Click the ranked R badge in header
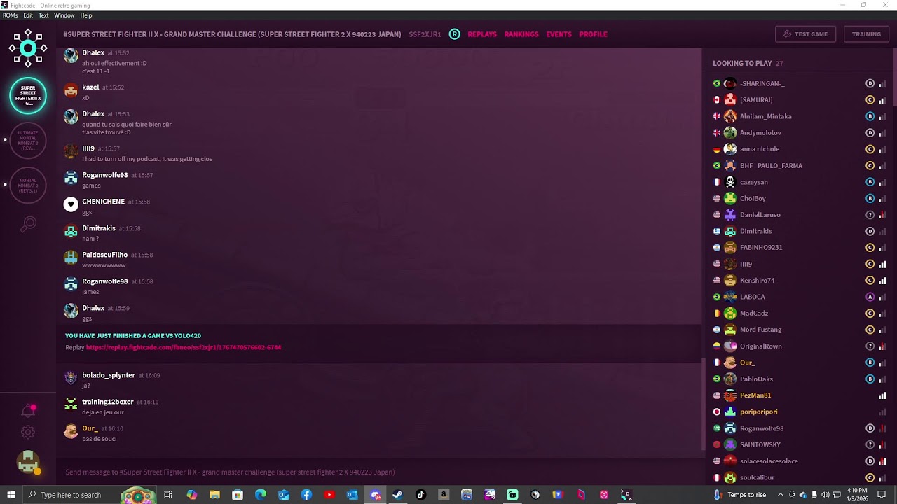The height and width of the screenshot is (504, 897). coord(454,34)
